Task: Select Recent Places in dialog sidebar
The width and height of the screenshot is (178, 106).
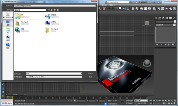Action: coord(8,15)
